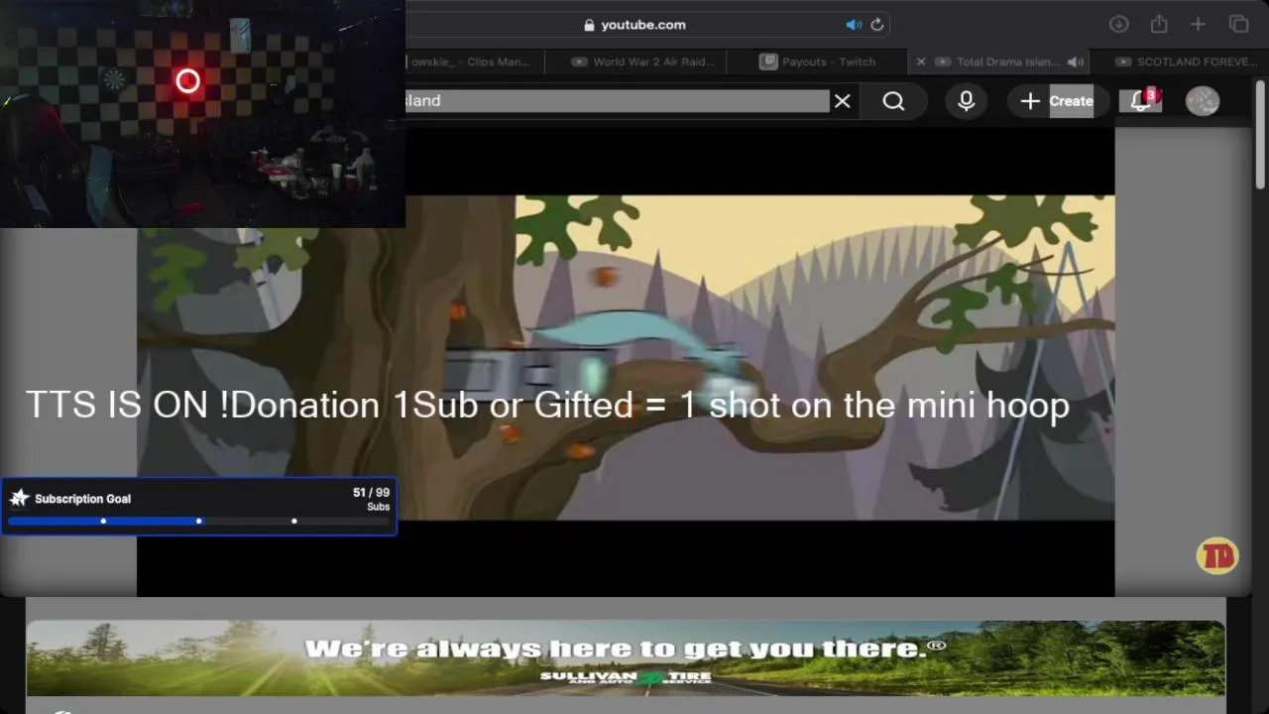Open the account avatar menu
This screenshot has width=1269, height=714.
1203,101
